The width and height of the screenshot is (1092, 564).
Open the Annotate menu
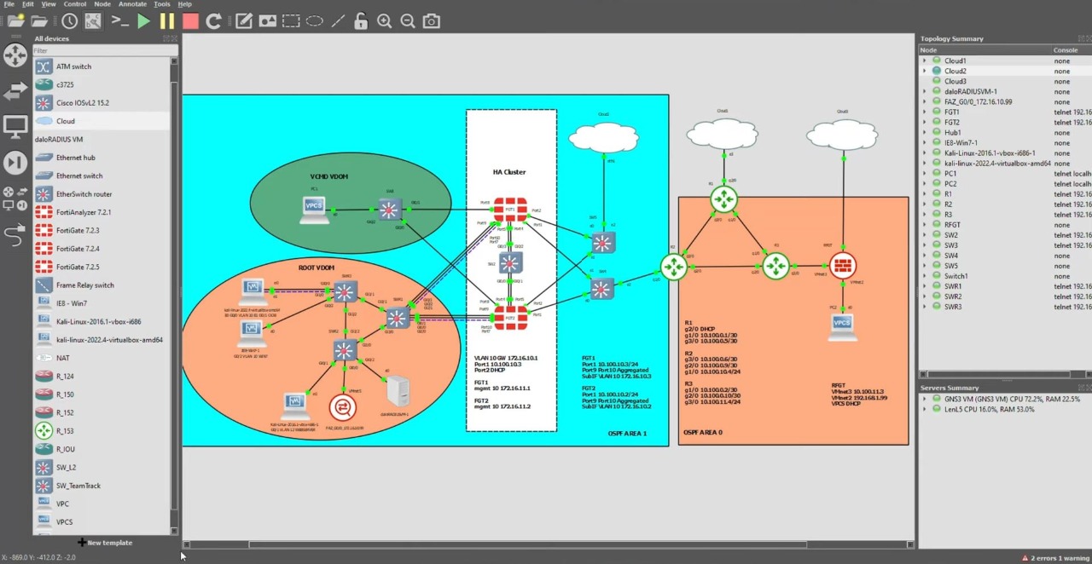click(132, 4)
